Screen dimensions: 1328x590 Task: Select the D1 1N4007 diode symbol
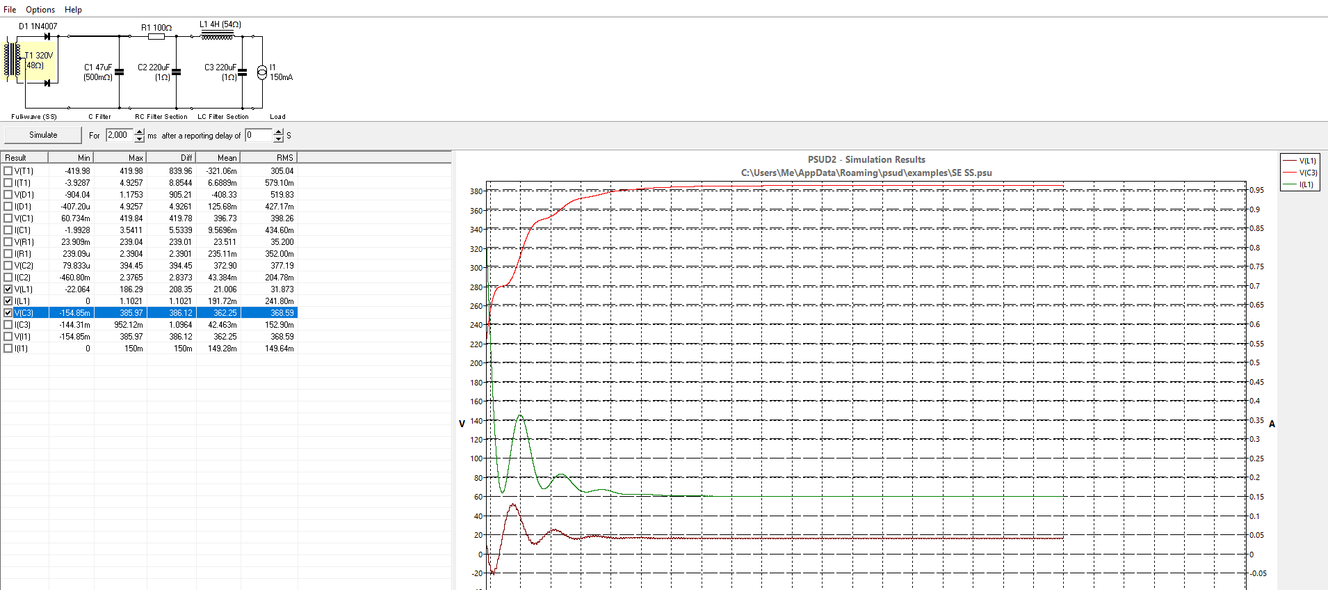tap(47, 36)
